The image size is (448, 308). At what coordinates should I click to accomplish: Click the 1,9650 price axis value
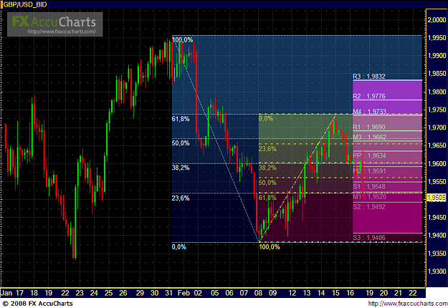coord(437,145)
